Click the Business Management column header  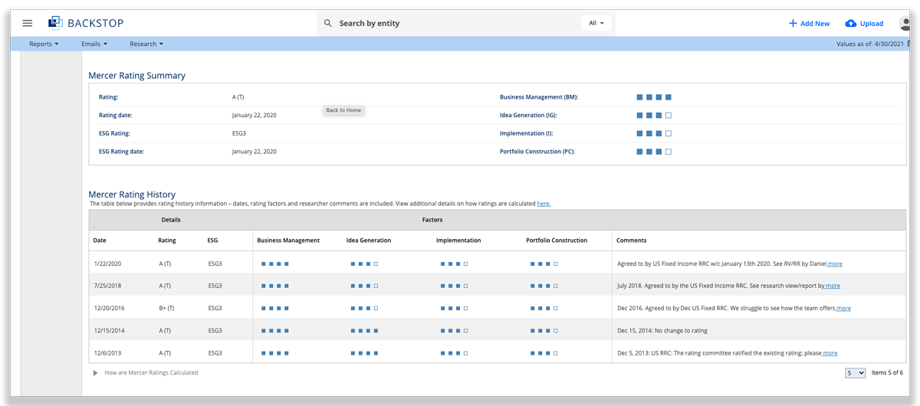pos(288,241)
